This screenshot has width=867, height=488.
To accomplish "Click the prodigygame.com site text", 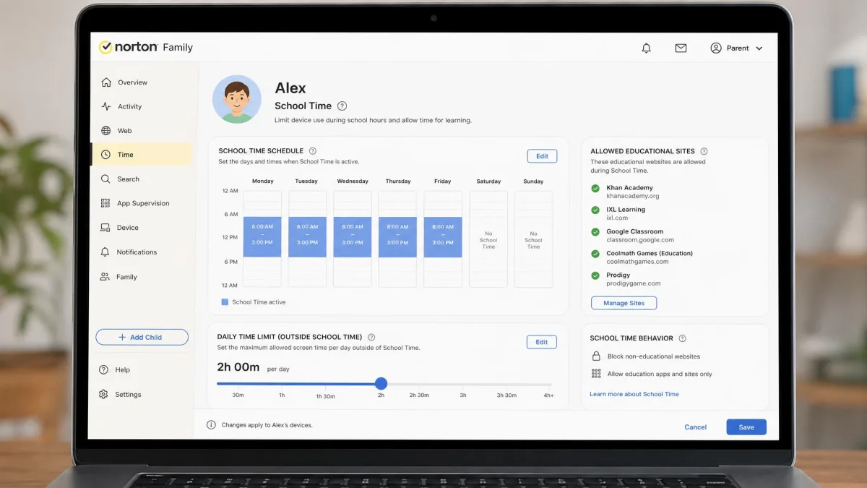I will point(633,283).
